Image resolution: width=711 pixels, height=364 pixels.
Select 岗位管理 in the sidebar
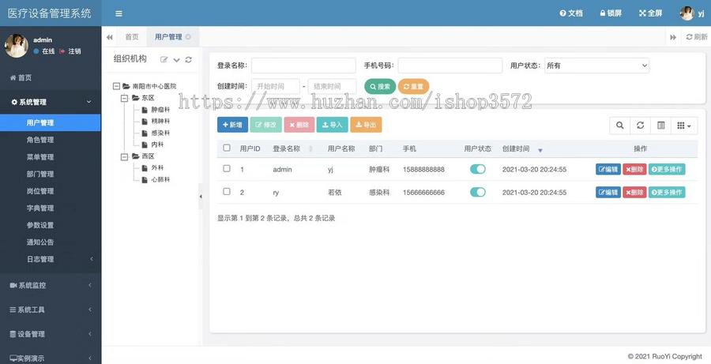(x=51, y=191)
